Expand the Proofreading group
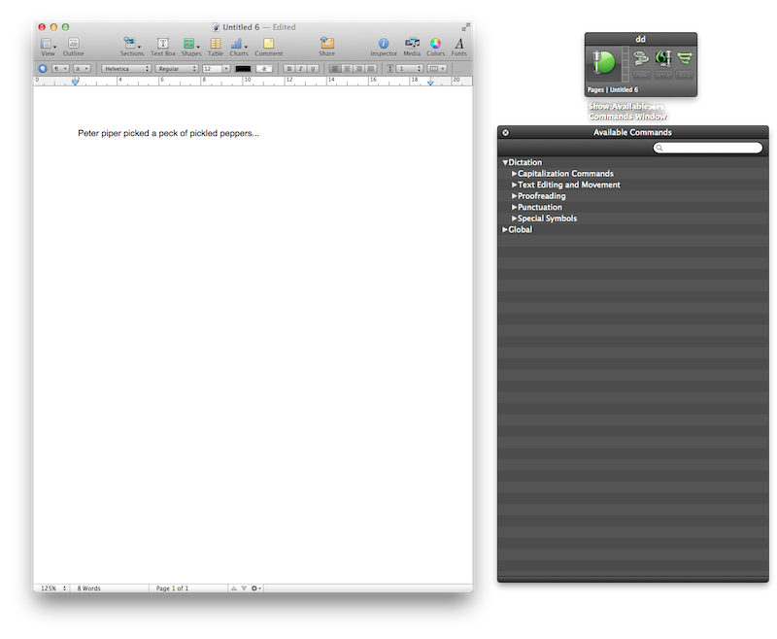Screen dimensions: 777x639 [x=515, y=195]
